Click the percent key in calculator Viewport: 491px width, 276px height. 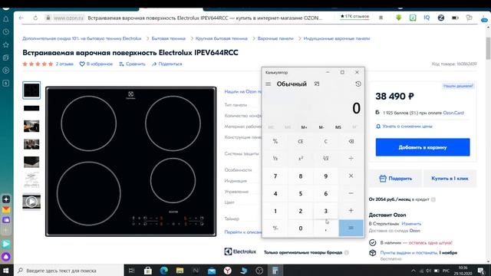(275, 141)
